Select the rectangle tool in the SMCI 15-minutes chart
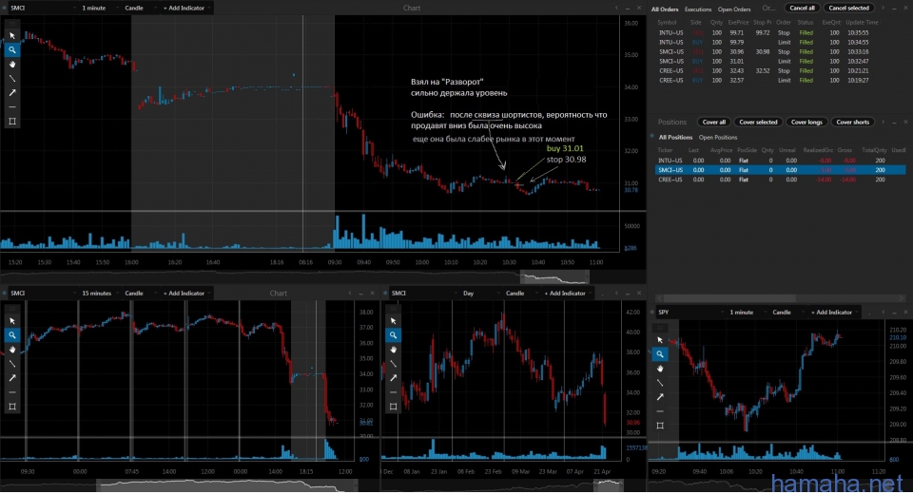Screen dimensions: 913x494 12,407
